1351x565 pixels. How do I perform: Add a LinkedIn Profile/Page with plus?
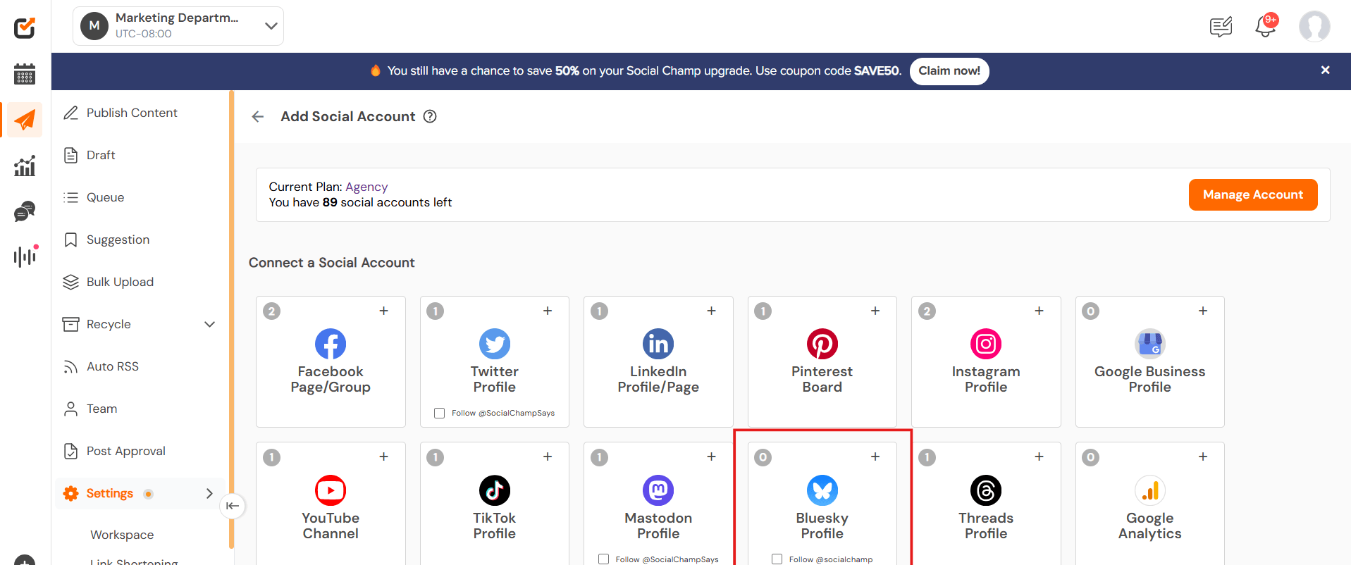pyautogui.click(x=712, y=311)
